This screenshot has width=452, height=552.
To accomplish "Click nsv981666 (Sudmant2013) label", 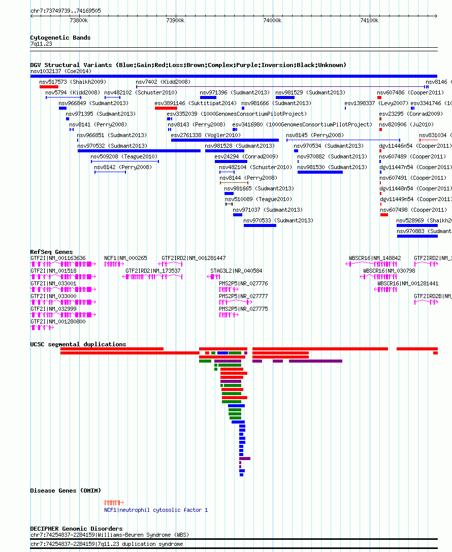I will (x=276, y=103).
